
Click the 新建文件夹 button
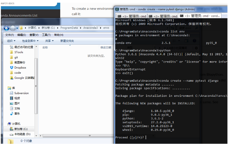(67, 41)
